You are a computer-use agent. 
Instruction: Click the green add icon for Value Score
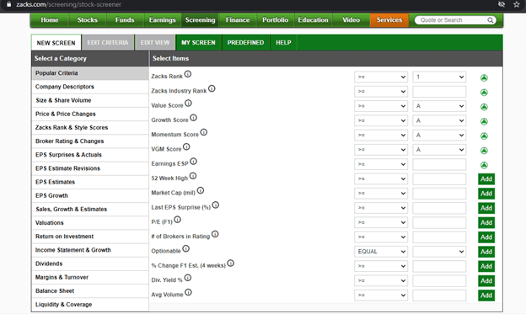coord(484,107)
